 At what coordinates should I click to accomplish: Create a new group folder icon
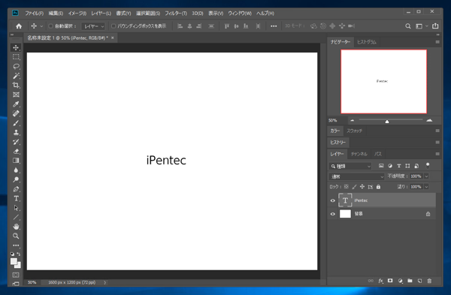(x=410, y=281)
